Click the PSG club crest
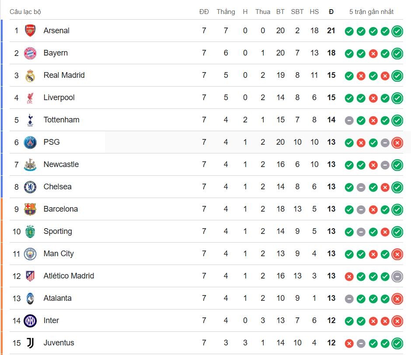The image size is (411, 355). [29, 142]
